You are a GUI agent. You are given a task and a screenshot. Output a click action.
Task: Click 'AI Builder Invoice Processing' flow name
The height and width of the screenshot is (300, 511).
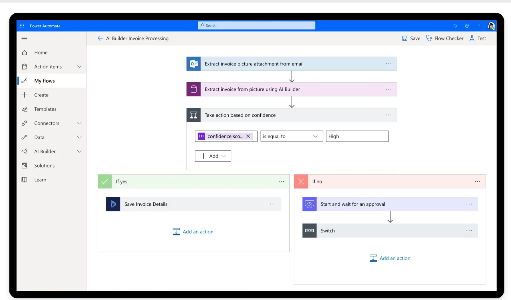pyautogui.click(x=137, y=38)
